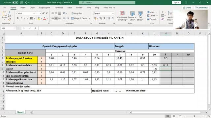Click the Undo arrow icon
Screen dimensions: 211x118
(26, 3)
